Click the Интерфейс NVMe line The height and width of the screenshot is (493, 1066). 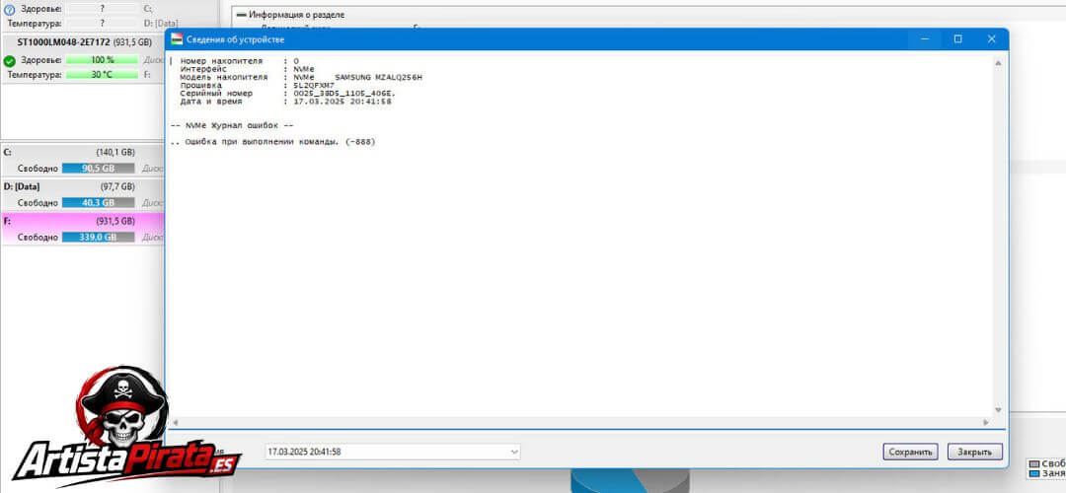(x=248, y=69)
